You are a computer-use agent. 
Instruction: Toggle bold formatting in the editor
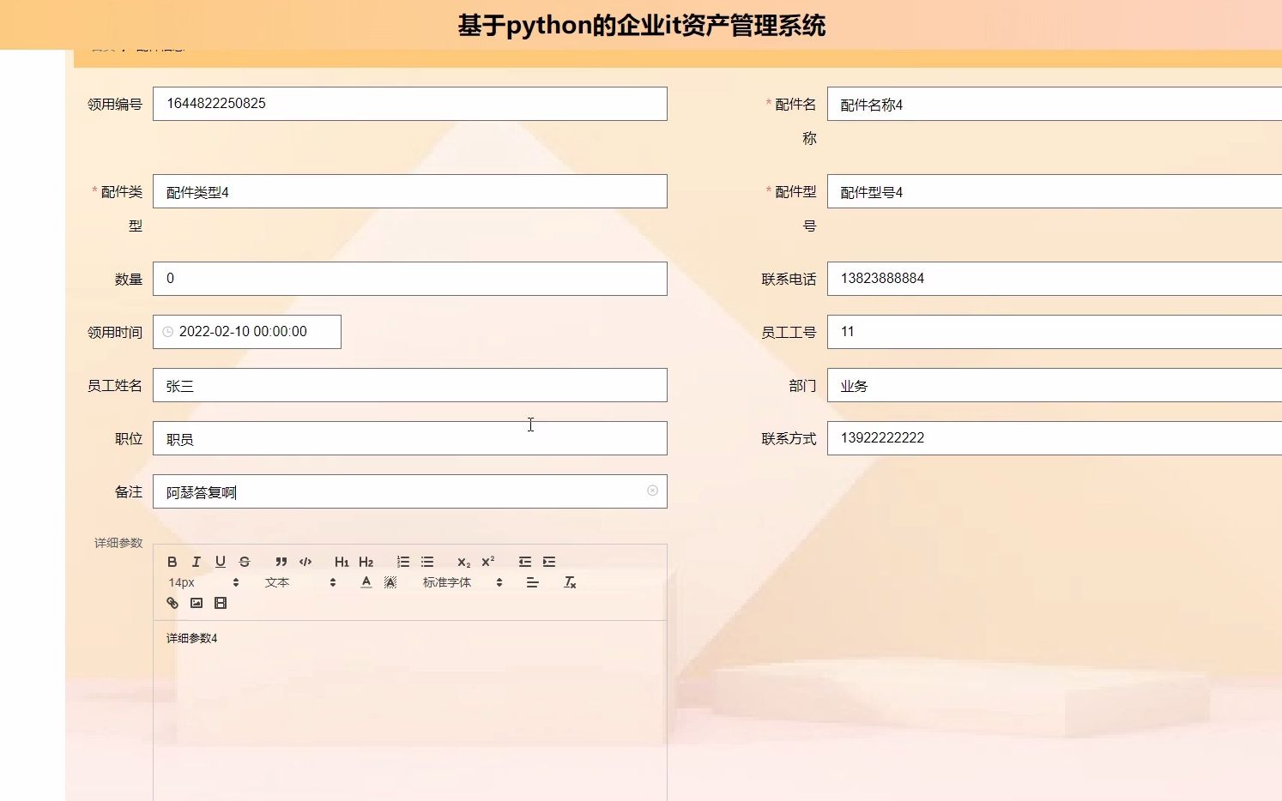172,562
